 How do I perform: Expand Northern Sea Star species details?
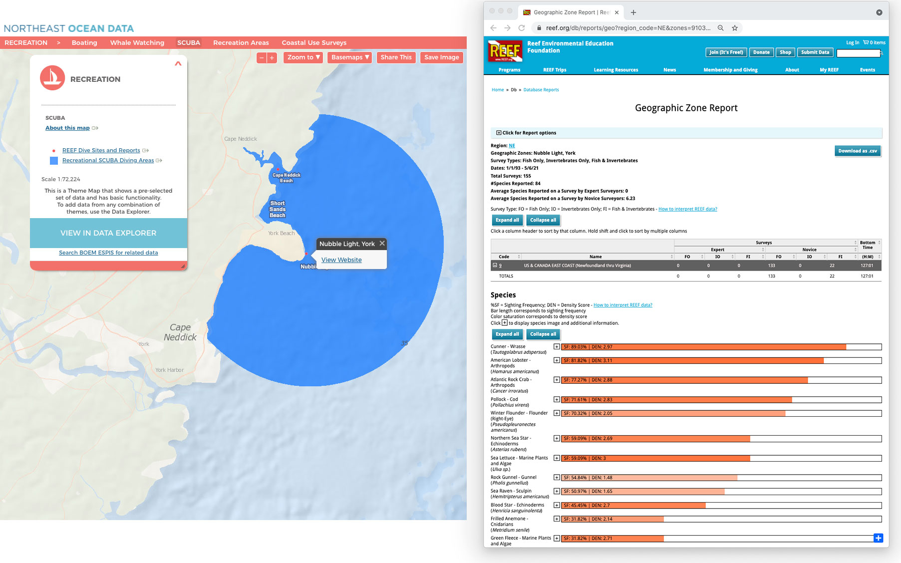point(557,439)
